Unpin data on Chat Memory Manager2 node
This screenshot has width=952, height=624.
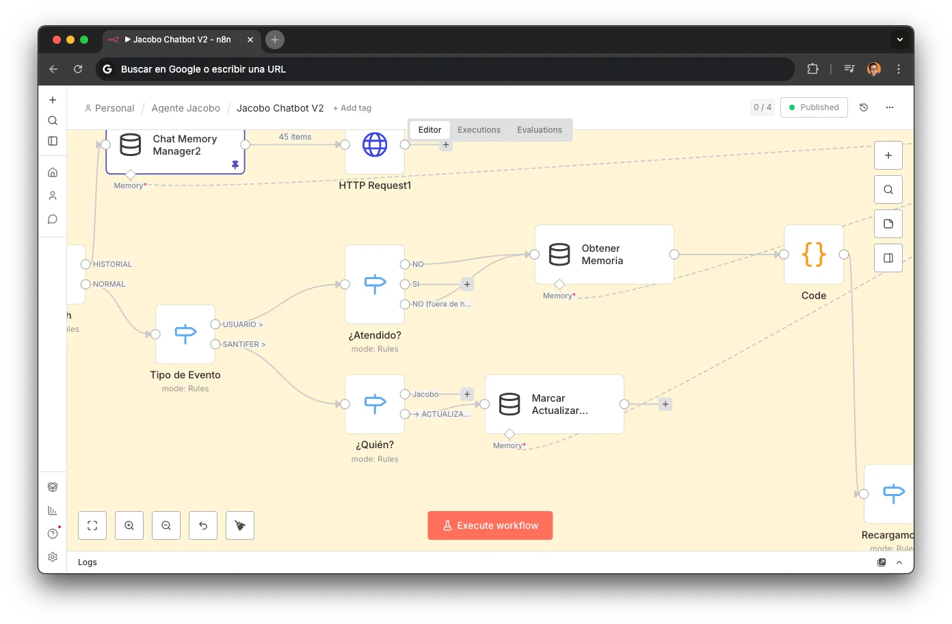click(235, 165)
